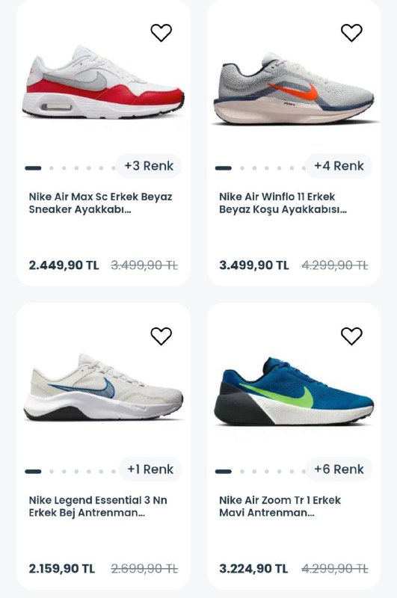This screenshot has width=397, height=598.
Task: Open the beige Legend Essential shoe photo
Action: point(103,387)
